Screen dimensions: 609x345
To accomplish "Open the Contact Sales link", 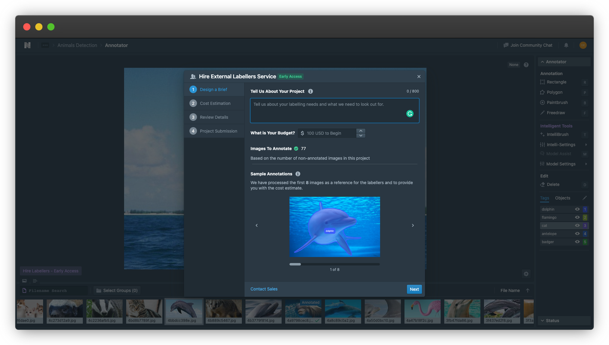I will pyautogui.click(x=264, y=289).
